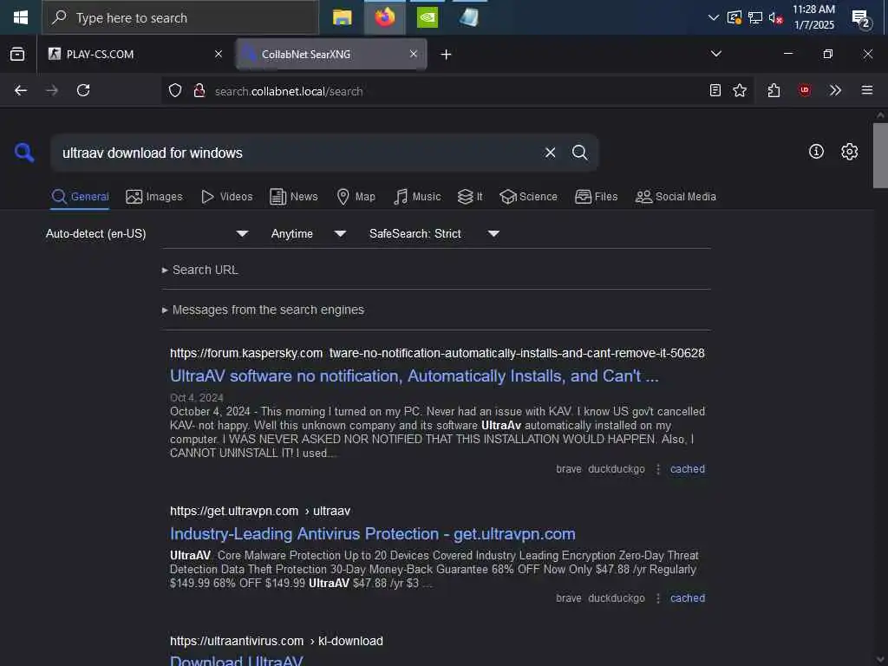Switch to Music category
This screenshot has width=888, height=666.
pos(417,197)
